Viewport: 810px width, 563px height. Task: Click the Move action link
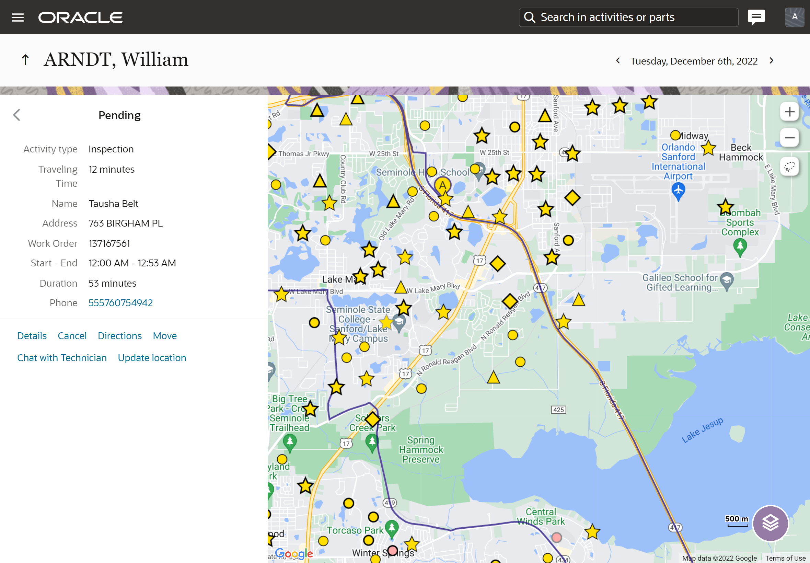point(165,335)
